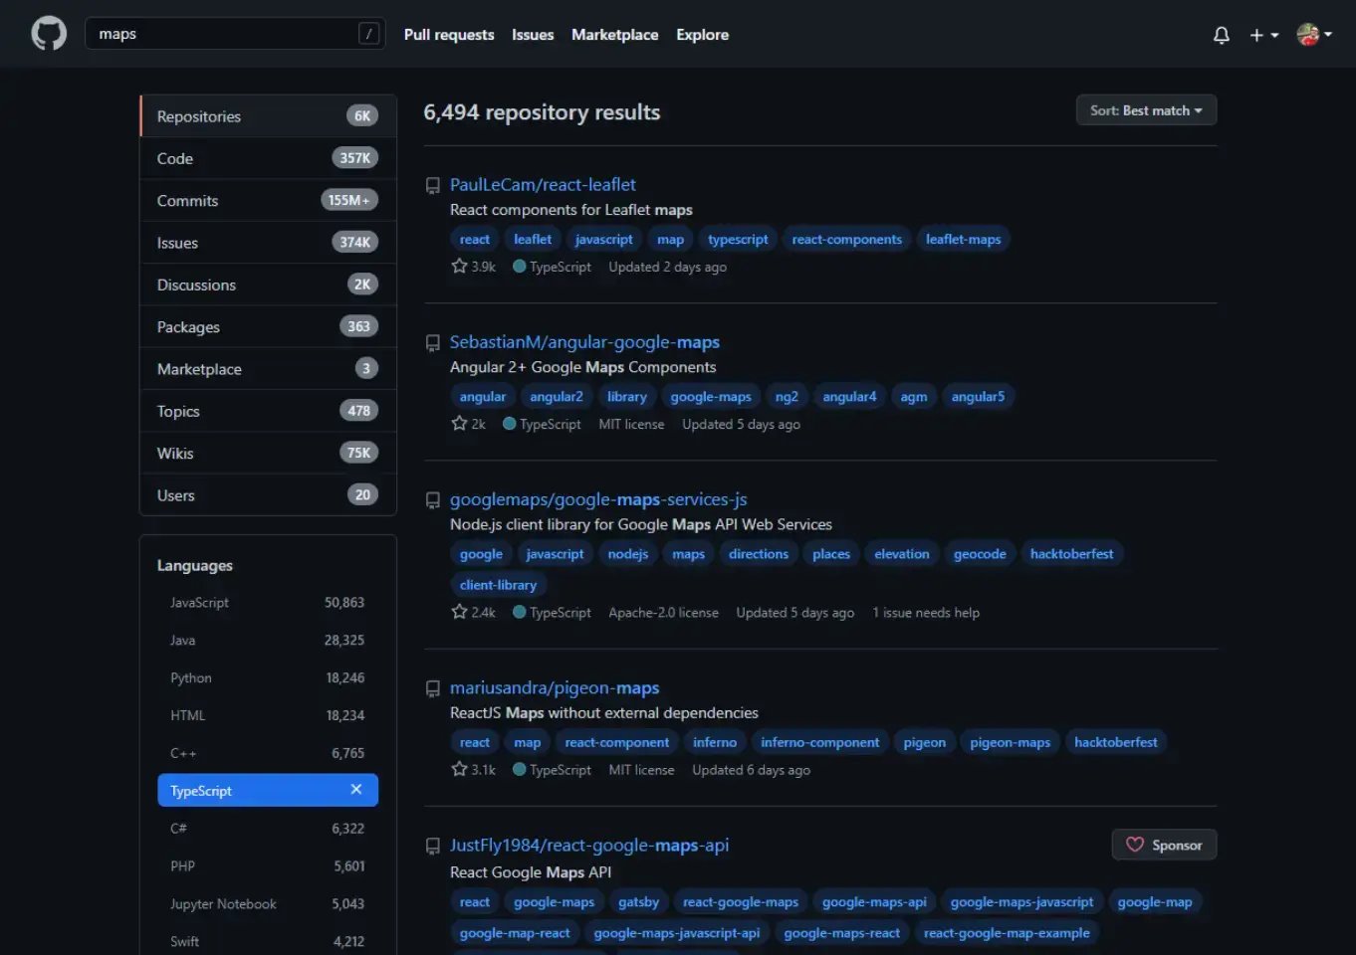1356x955 pixels.
Task: Open the user avatar menu
Action: pyautogui.click(x=1313, y=35)
